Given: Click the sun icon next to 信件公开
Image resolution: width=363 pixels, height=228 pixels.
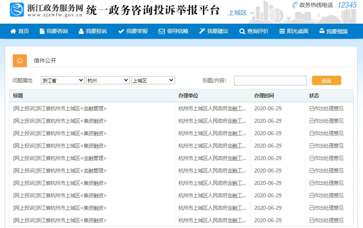Looking at the screenshot, I should click(19, 61).
